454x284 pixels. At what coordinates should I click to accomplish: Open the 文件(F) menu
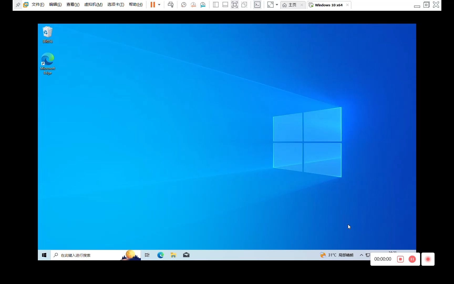(x=38, y=5)
